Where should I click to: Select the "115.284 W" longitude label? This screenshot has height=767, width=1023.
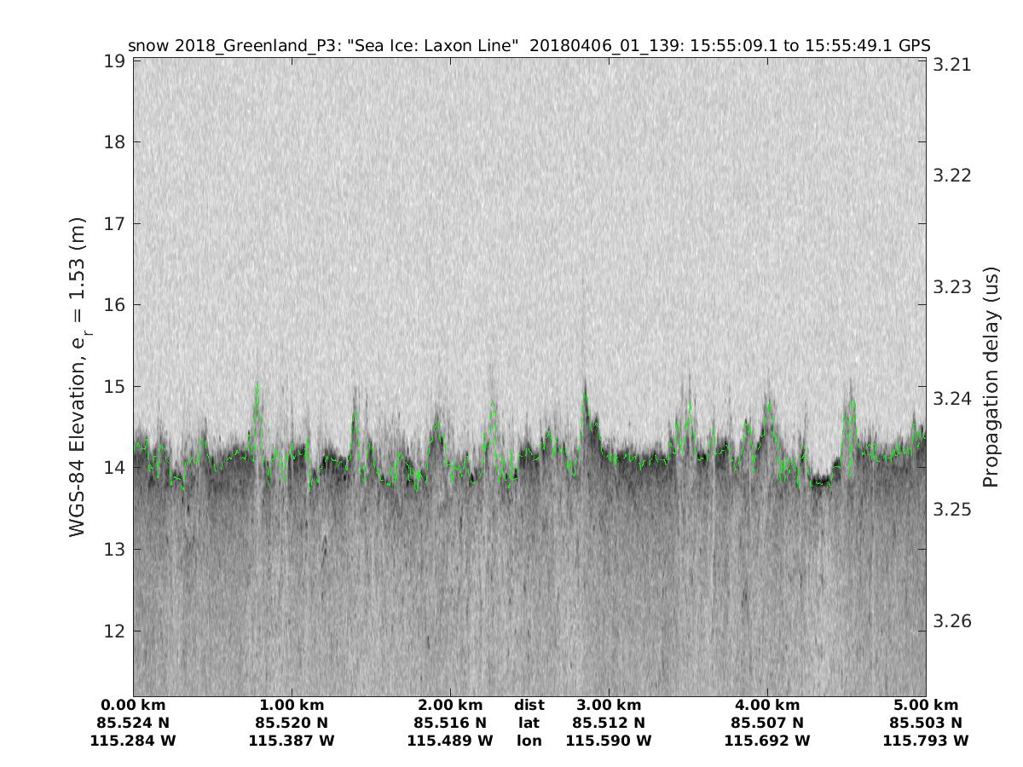pos(133,741)
